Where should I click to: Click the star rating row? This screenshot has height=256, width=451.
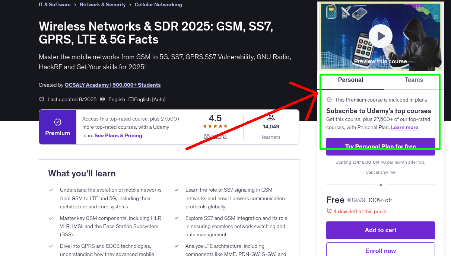pos(215,127)
